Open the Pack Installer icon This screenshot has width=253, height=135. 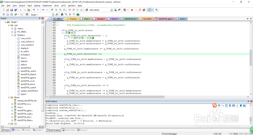(x=78, y=14)
